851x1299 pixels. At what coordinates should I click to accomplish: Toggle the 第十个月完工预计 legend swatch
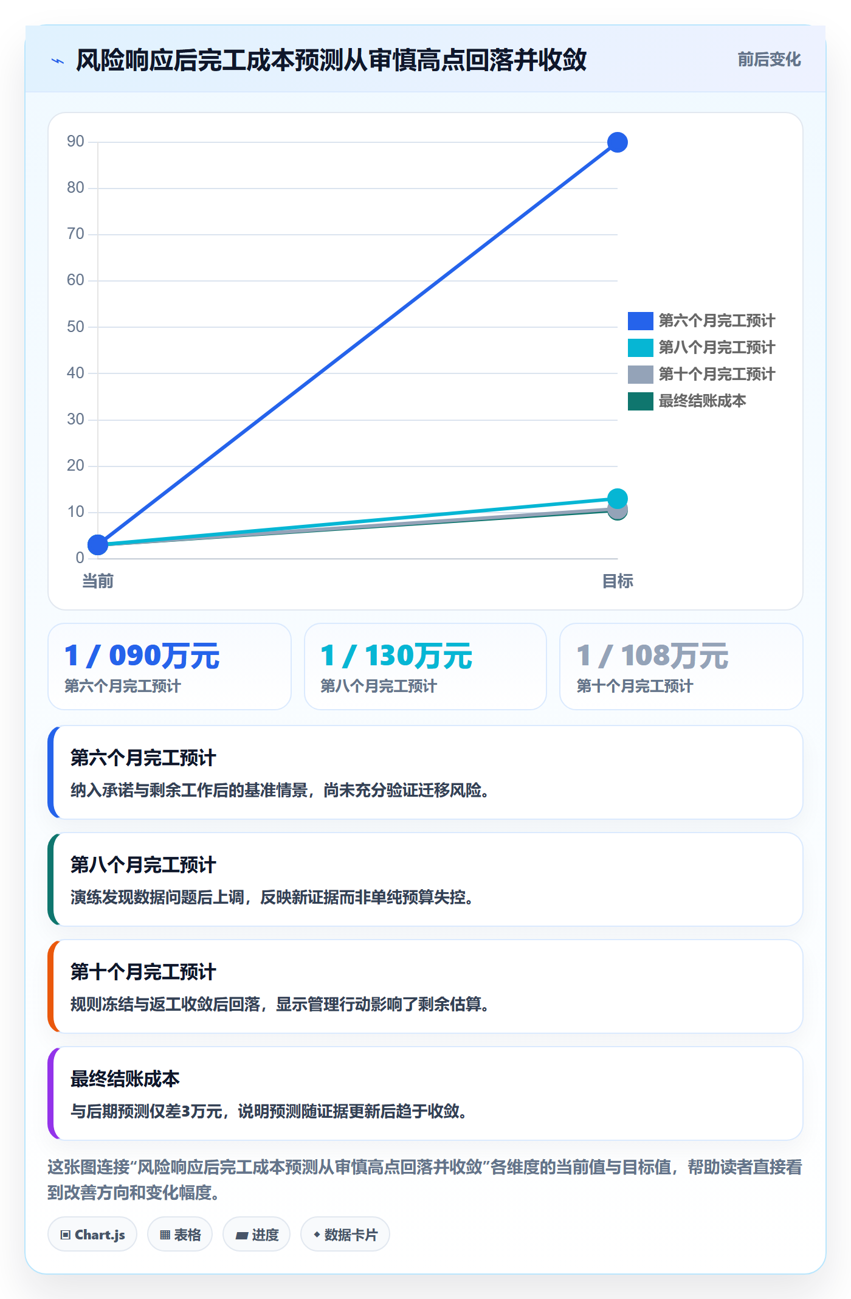[640, 374]
